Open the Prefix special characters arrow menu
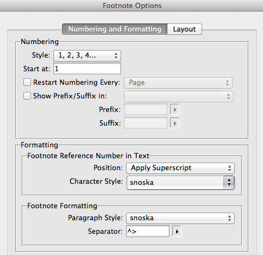 click(174, 109)
